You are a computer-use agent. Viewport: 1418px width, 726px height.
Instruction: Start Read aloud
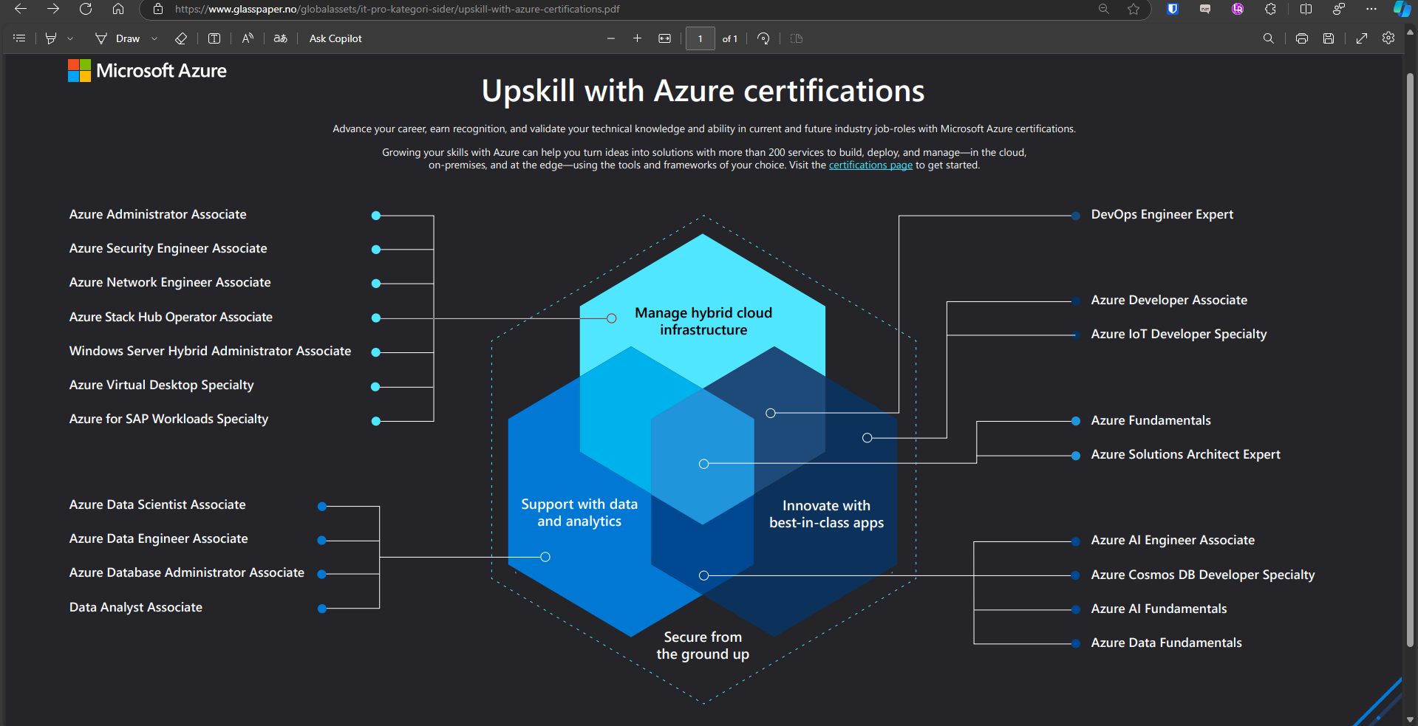(x=248, y=38)
